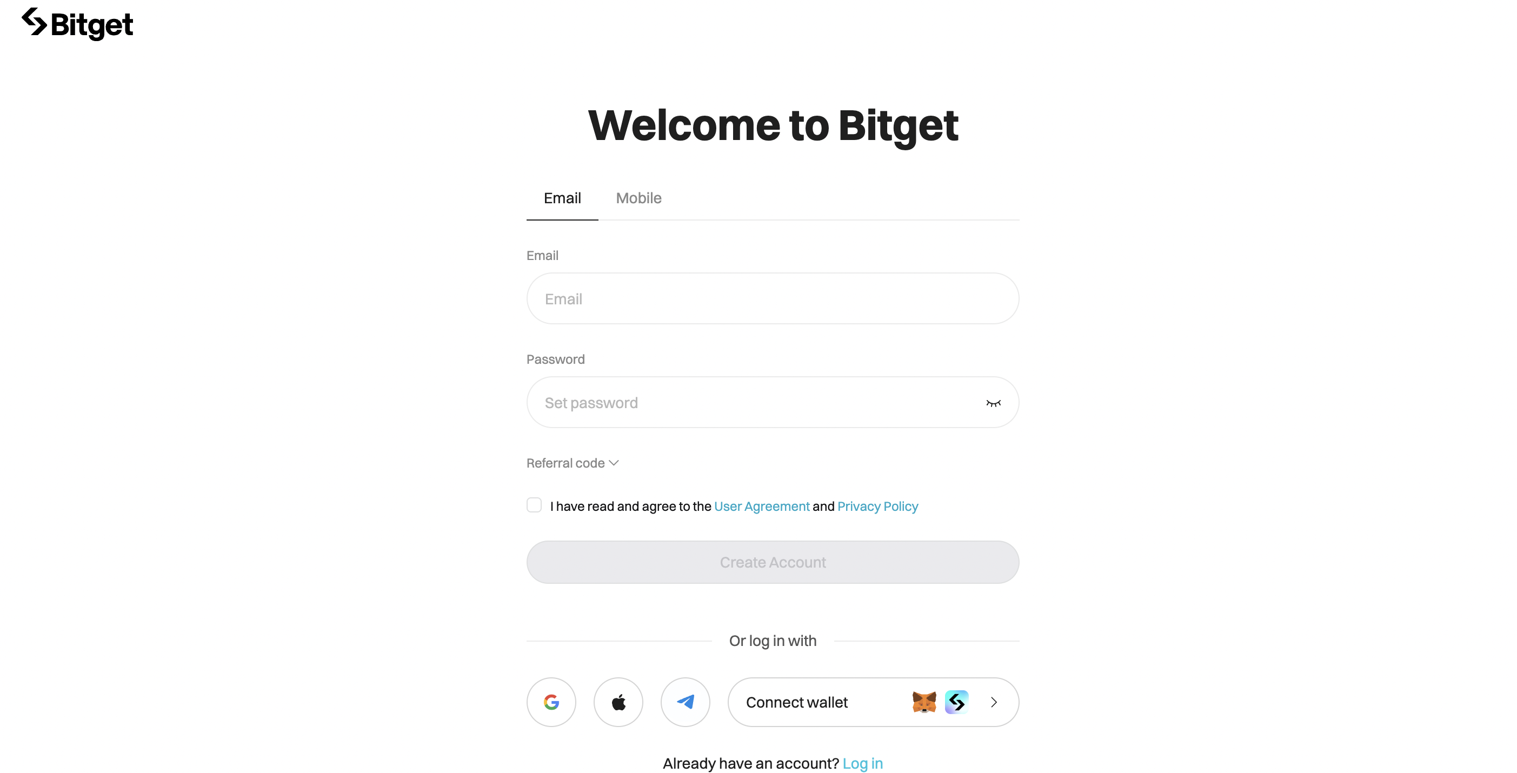Click the User Agreement link
1517x773 pixels.
(x=761, y=506)
